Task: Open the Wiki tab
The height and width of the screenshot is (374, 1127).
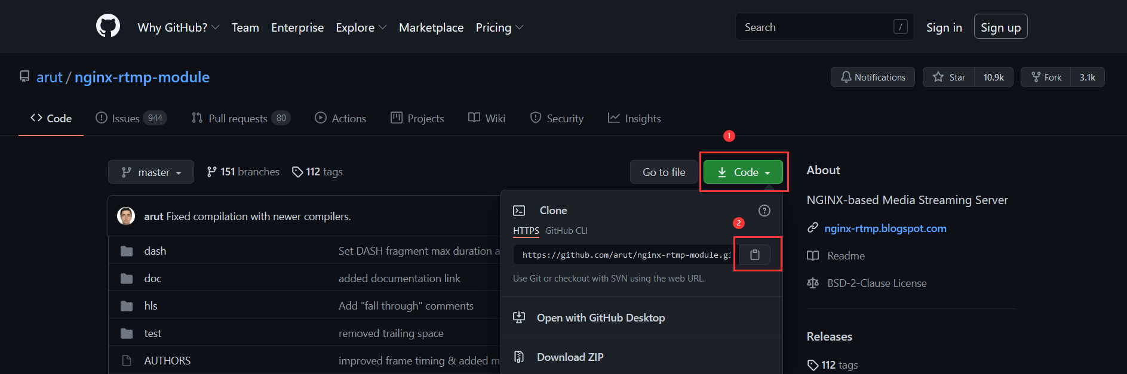Action: pyautogui.click(x=486, y=118)
